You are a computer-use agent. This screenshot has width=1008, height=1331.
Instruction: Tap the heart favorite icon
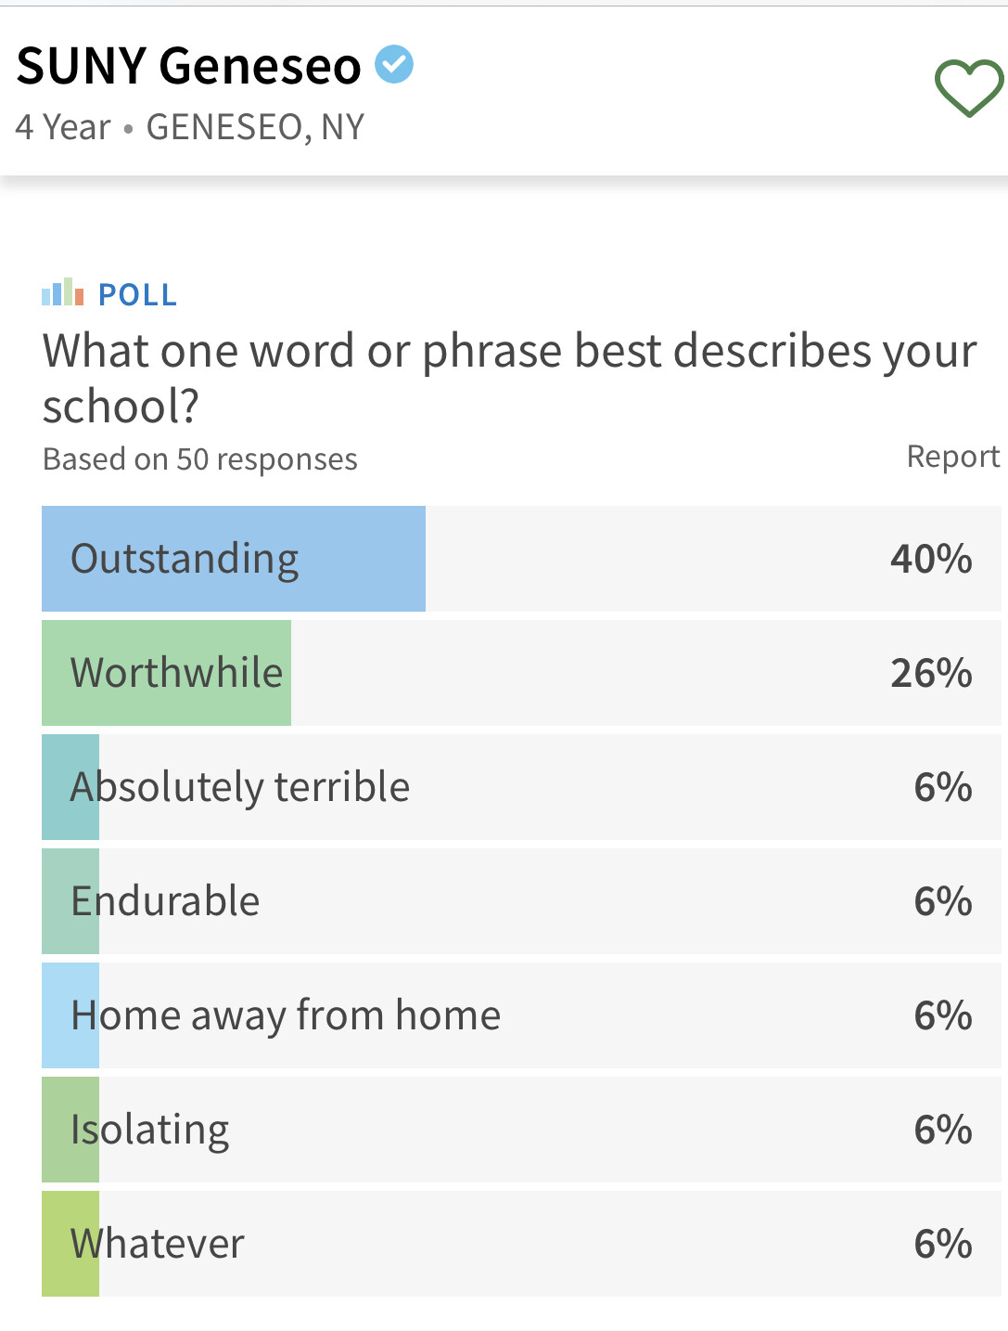[x=968, y=88]
